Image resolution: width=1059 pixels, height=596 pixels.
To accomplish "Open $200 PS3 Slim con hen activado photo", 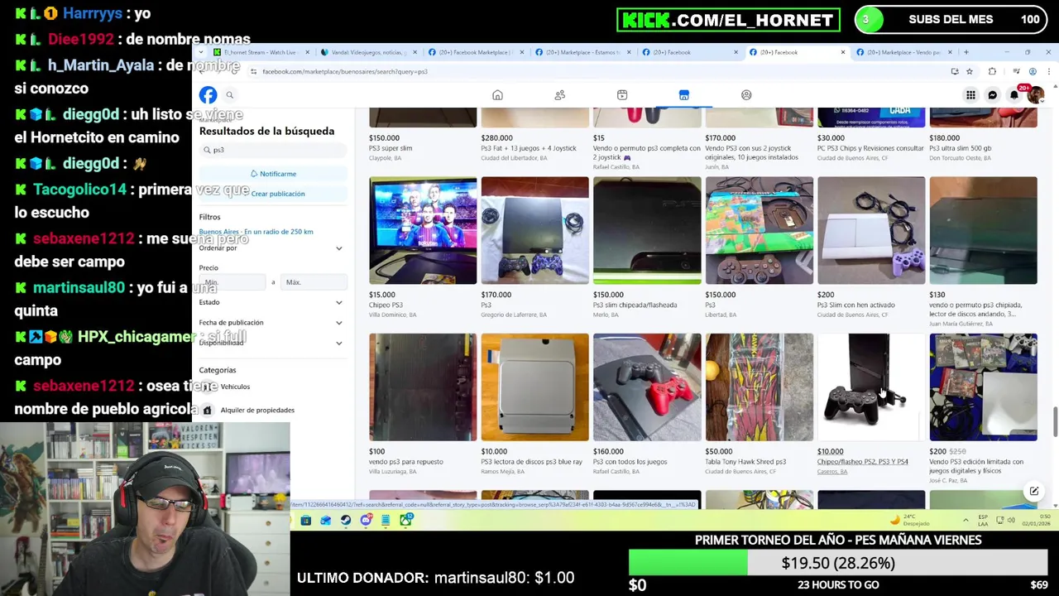I will (871, 230).
